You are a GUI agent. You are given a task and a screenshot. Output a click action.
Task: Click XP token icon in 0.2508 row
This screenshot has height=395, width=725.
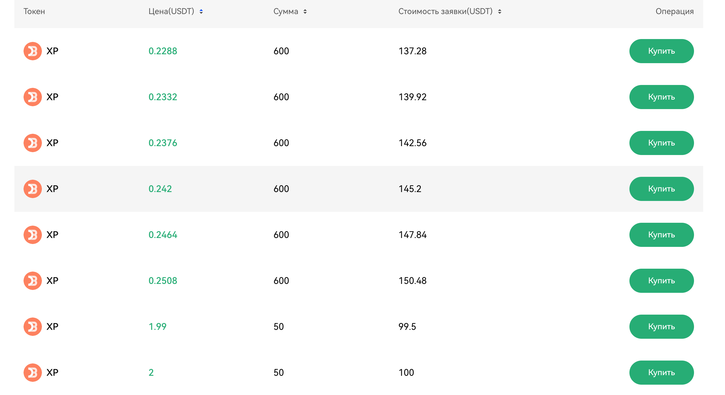tap(33, 281)
